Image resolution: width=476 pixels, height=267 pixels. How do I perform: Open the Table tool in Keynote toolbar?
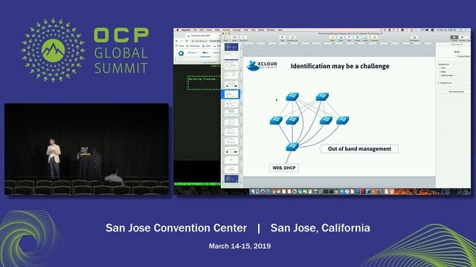pos(332,38)
